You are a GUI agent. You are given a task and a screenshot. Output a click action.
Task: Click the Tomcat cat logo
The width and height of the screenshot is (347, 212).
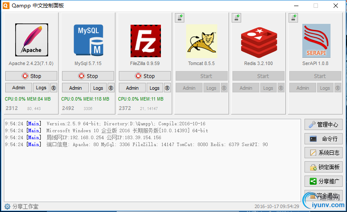tap(202, 41)
